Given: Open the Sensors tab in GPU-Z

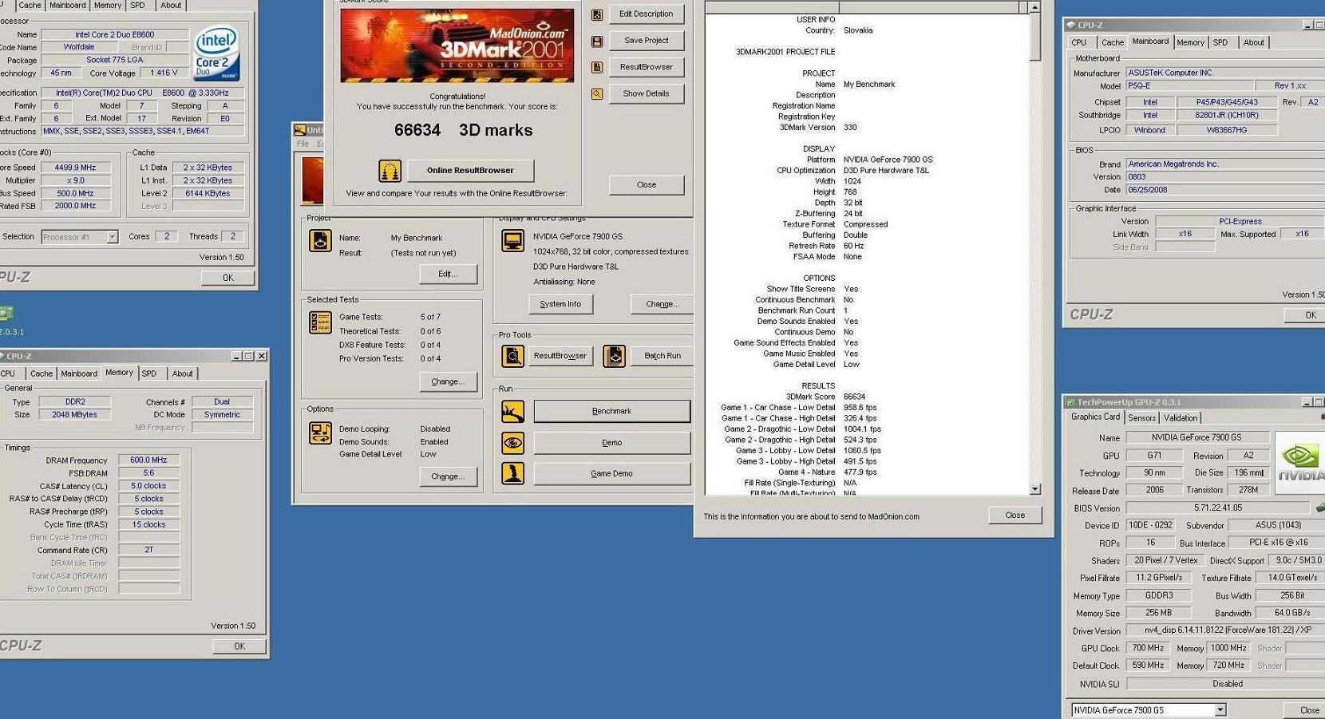Looking at the screenshot, I should pyautogui.click(x=1141, y=418).
